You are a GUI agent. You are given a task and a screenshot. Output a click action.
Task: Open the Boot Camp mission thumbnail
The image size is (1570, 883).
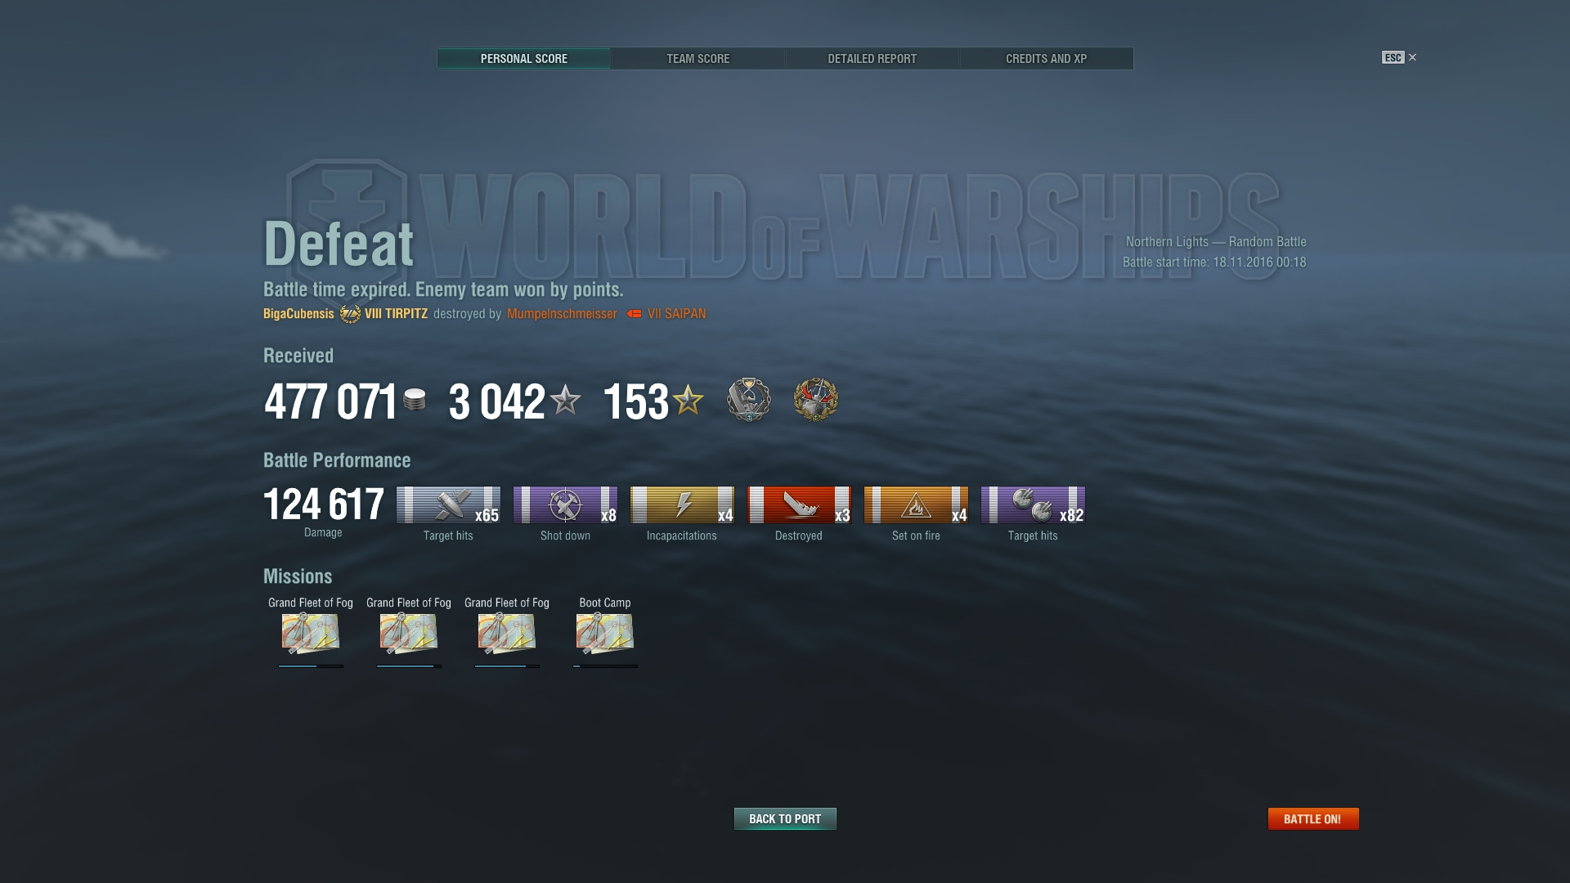pyautogui.click(x=605, y=633)
